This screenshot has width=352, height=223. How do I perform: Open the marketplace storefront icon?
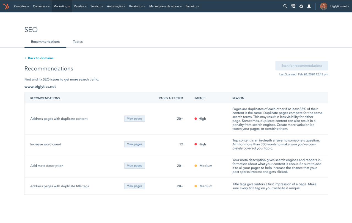click(x=293, y=6)
